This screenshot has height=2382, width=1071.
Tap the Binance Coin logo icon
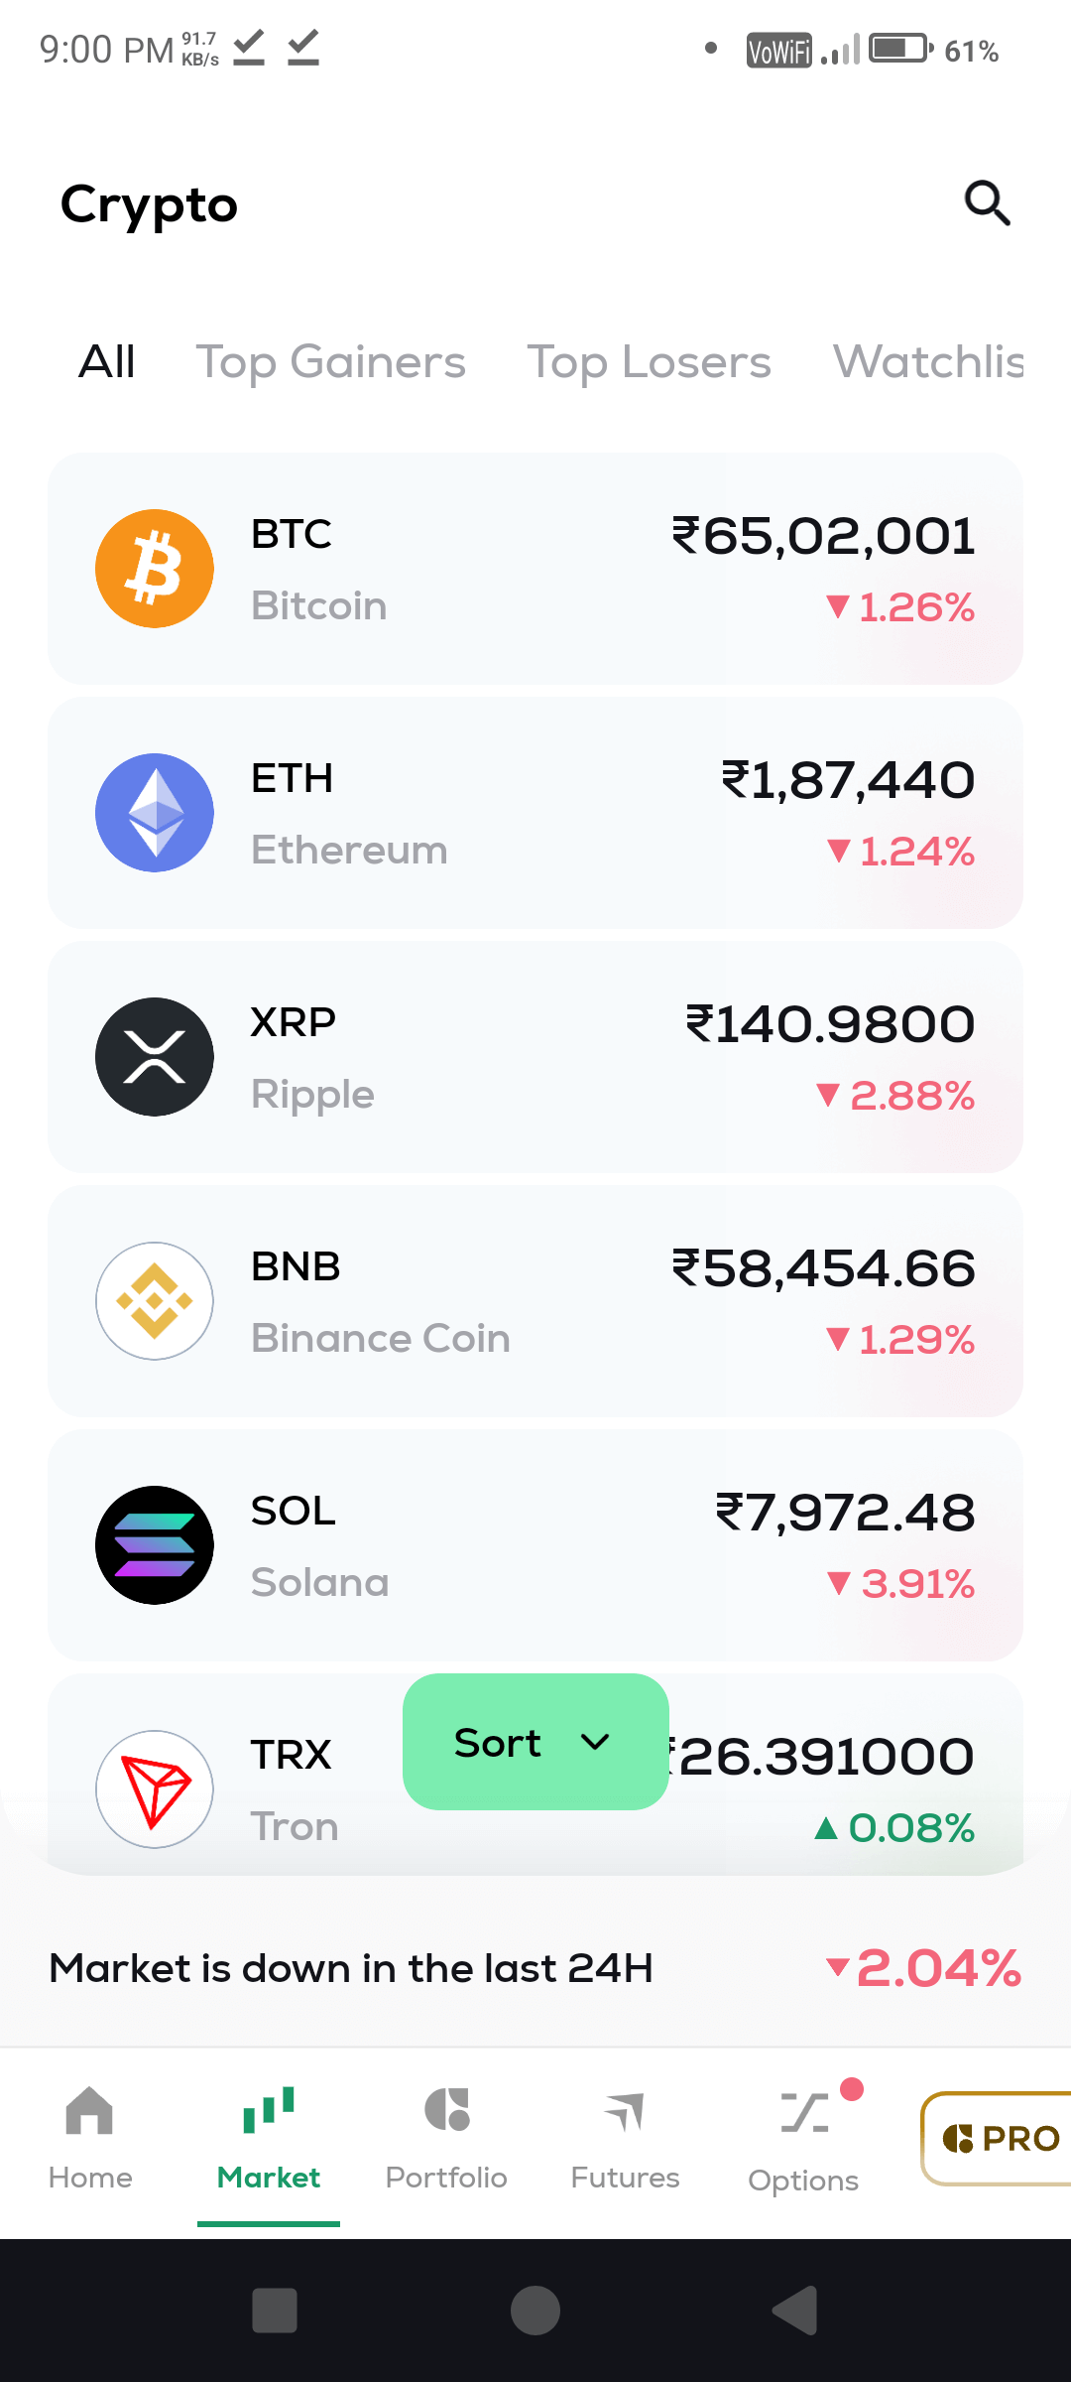tap(155, 1301)
